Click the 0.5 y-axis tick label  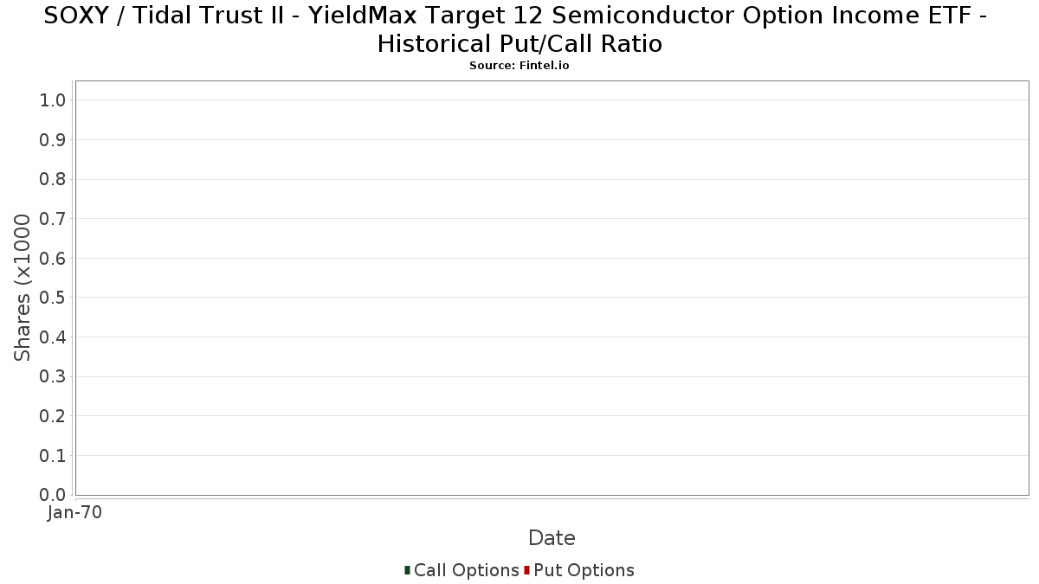(x=53, y=298)
